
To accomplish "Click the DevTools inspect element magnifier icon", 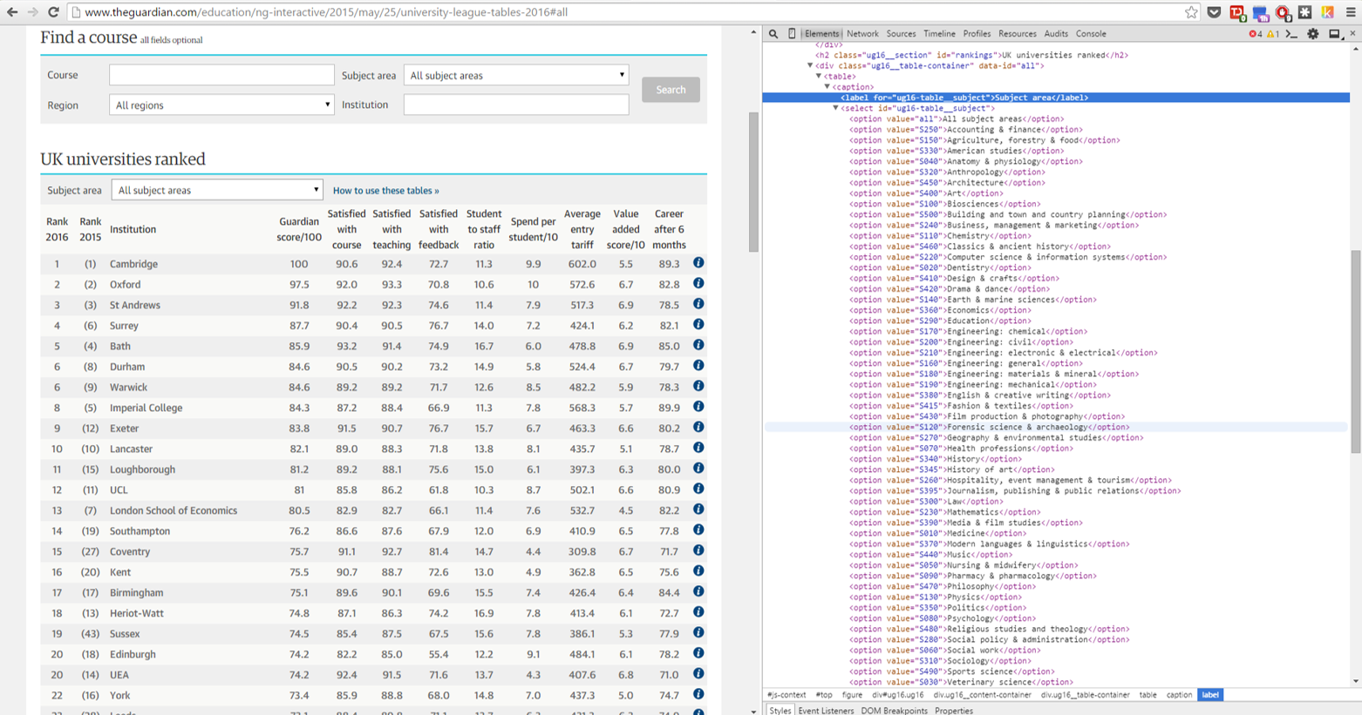I will [x=773, y=34].
